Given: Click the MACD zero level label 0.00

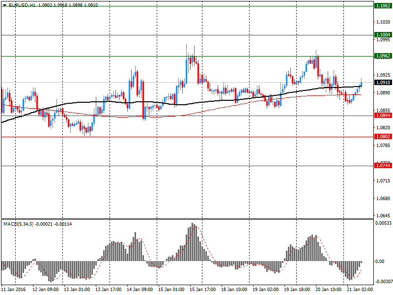Looking at the screenshot, I should (x=380, y=262).
